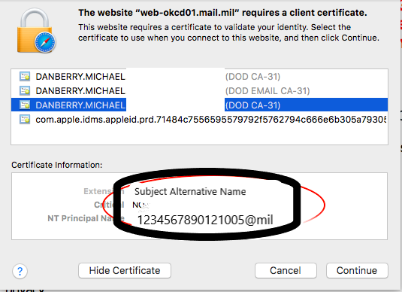Viewport: 402px width, 292px height.
Task: Click the Hide Certificate button
Action: click(125, 270)
